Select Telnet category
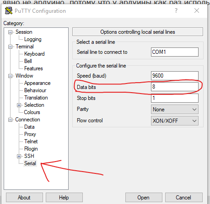 (31, 141)
